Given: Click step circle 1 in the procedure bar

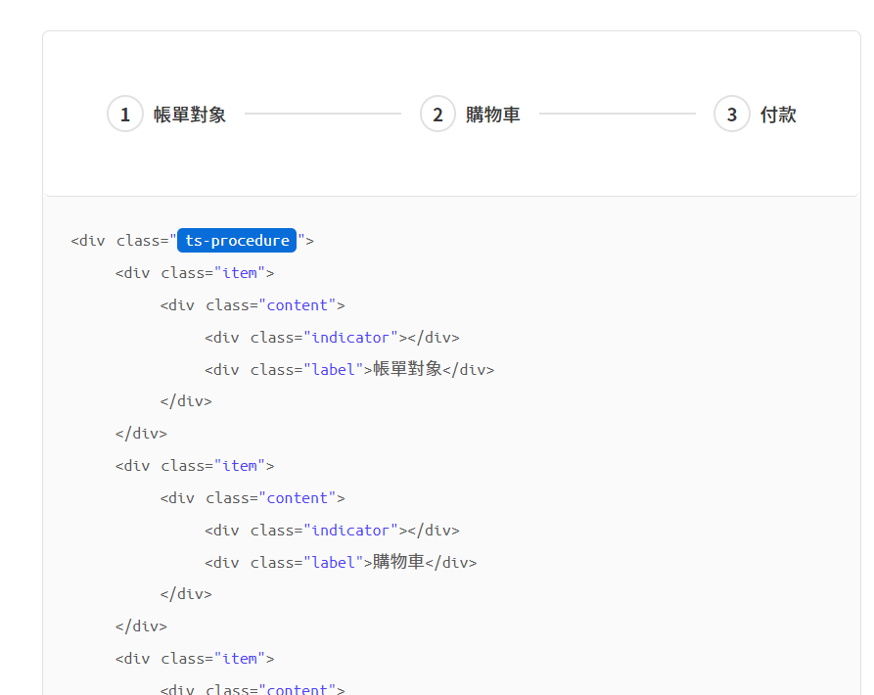Looking at the screenshot, I should click(x=124, y=114).
